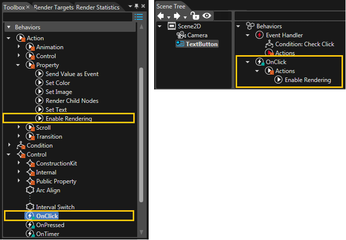Collapse the OnClick node in Scene Tree
The image size is (346, 240).
click(248, 62)
